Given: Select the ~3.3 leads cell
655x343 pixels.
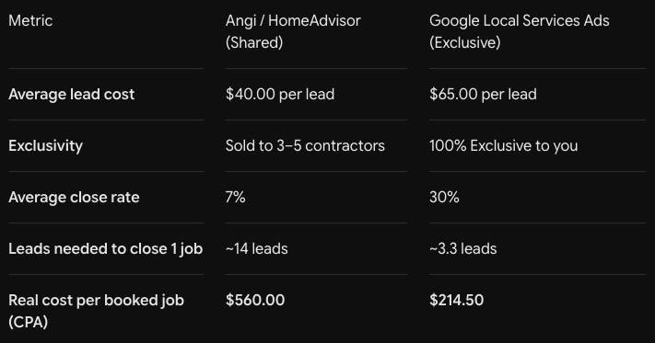Looking at the screenshot, I should click(462, 249).
